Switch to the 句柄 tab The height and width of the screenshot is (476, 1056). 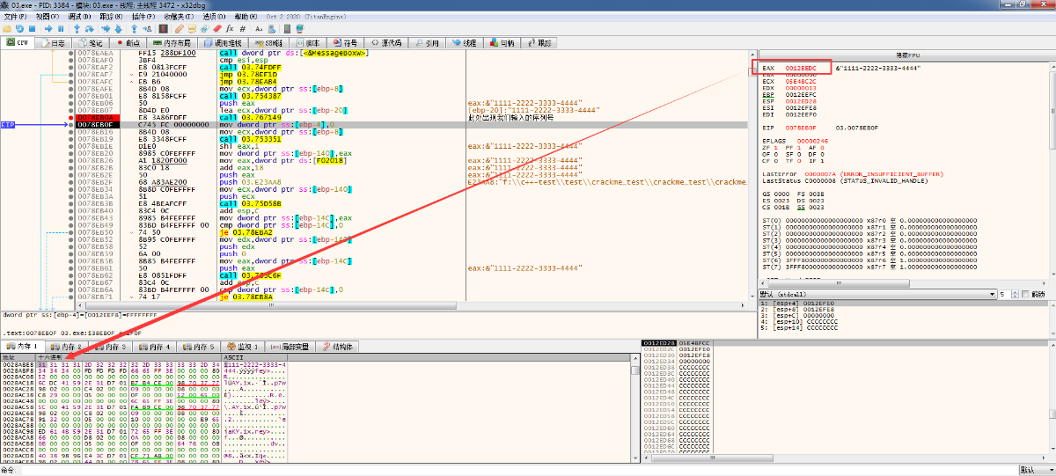pos(502,42)
